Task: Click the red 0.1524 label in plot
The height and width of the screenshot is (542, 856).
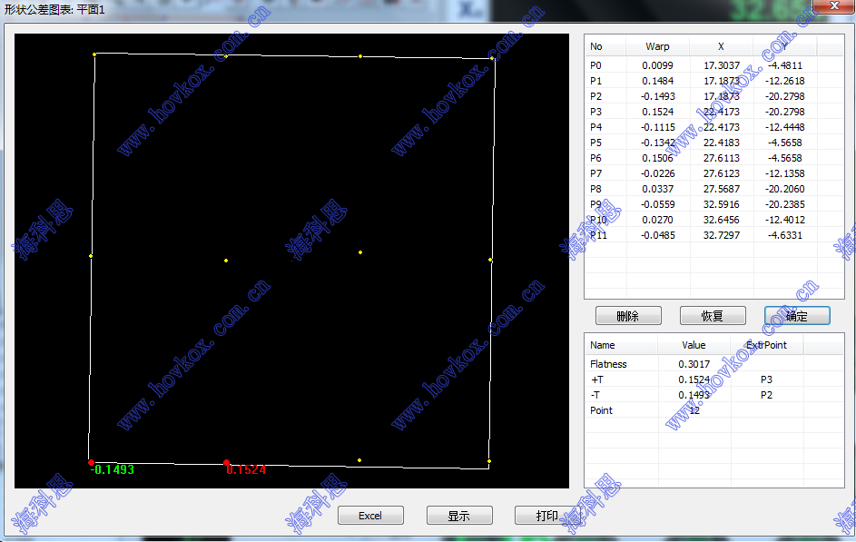Action: click(246, 469)
